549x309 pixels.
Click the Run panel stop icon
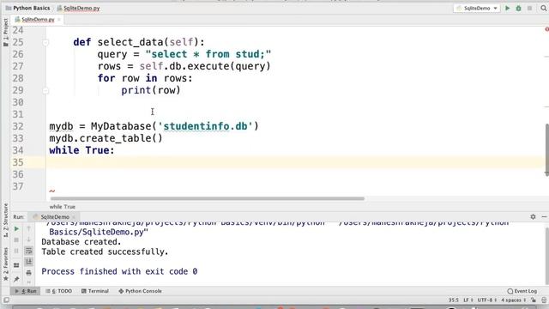coord(16,240)
